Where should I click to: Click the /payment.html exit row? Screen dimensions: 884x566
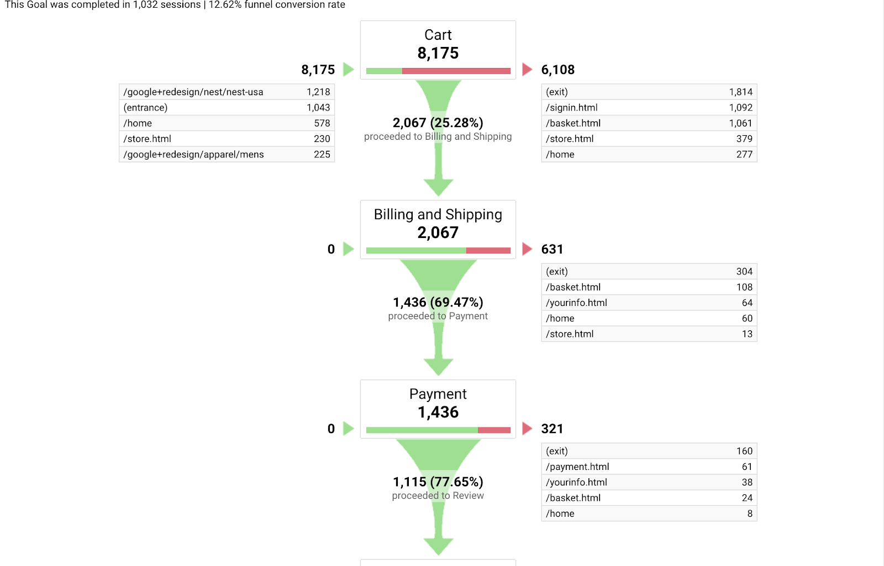coord(649,467)
